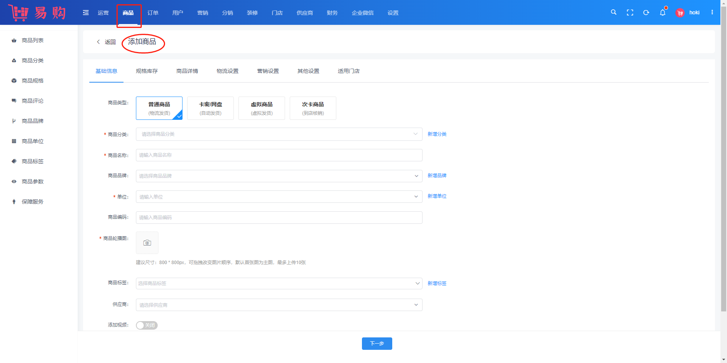This screenshot has height=363, width=727.
Task: Choose the 卡密/网盘 product type
Action: [210, 108]
